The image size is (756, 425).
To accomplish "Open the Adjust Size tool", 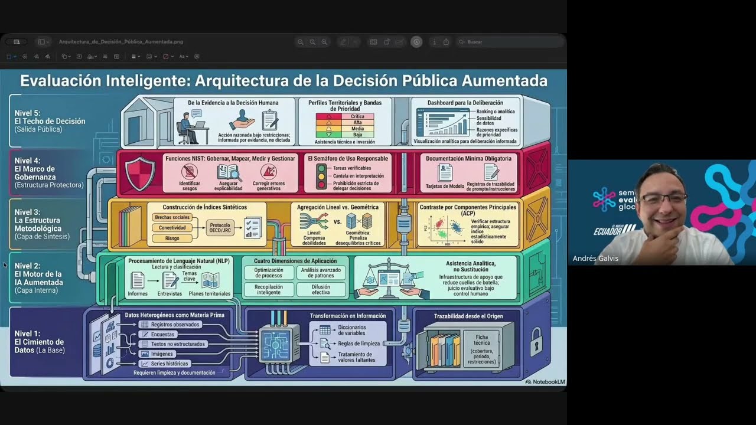I will coord(116,57).
